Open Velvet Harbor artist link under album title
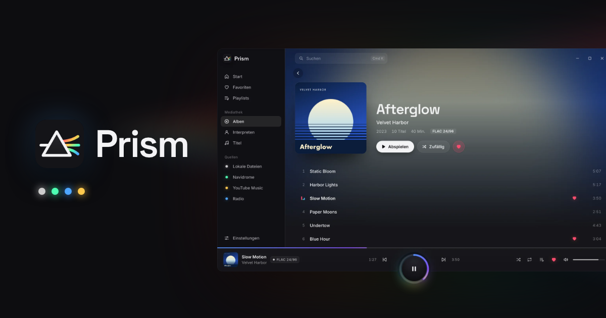This screenshot has width=606, height=318. point(392,123)
